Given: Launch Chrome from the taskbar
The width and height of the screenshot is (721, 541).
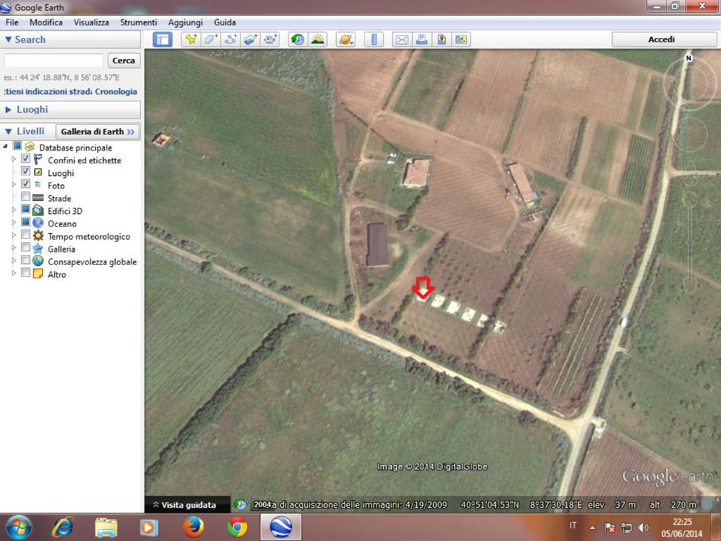Looking at the screenshot, I should pyautogui.click(x=237, y=527).
